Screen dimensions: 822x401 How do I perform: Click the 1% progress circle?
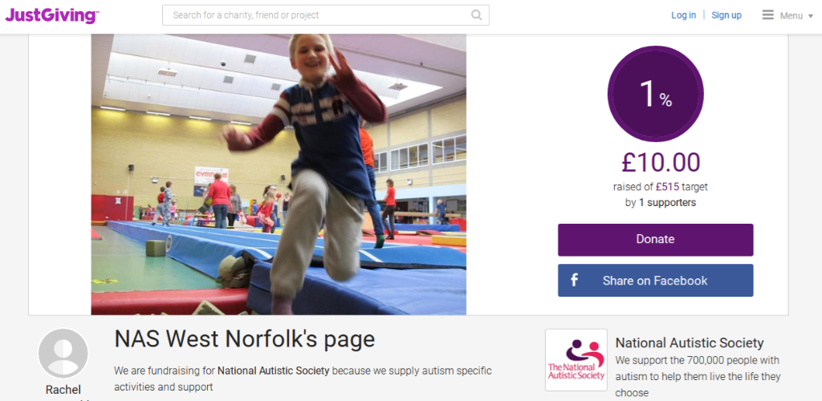(655, 94)
